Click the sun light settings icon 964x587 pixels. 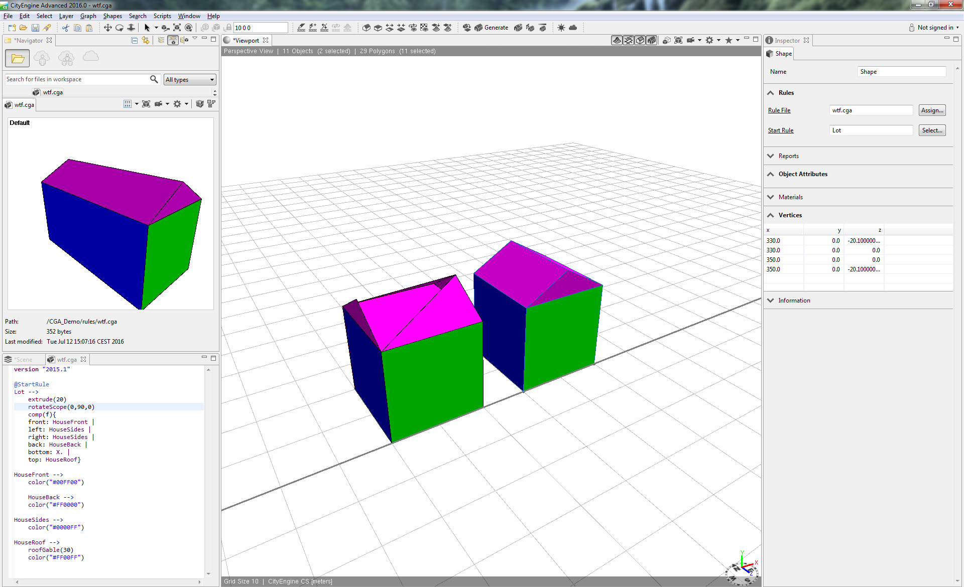pyautogui.click(x=561, y=28)
